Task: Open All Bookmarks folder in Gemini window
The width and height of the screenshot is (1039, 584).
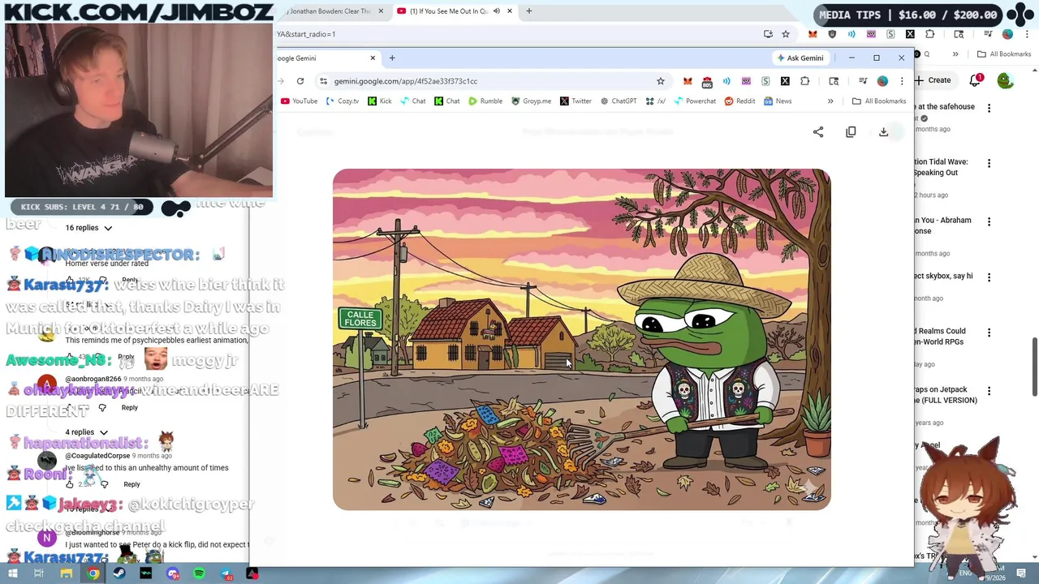Action: coord(879,101)
